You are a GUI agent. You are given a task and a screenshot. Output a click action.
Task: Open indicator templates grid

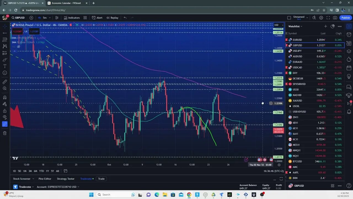click(85, 18)
